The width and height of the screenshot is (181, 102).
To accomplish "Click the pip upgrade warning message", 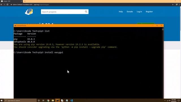I will [x=65, y=46].
